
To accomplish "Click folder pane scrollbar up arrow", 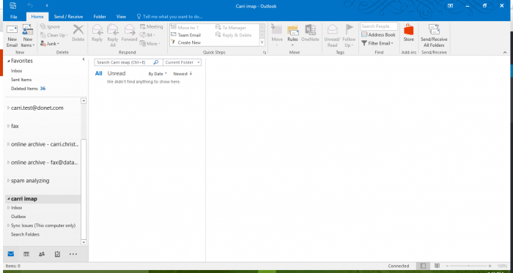I will pyautogui.click(x=84, y=101).
